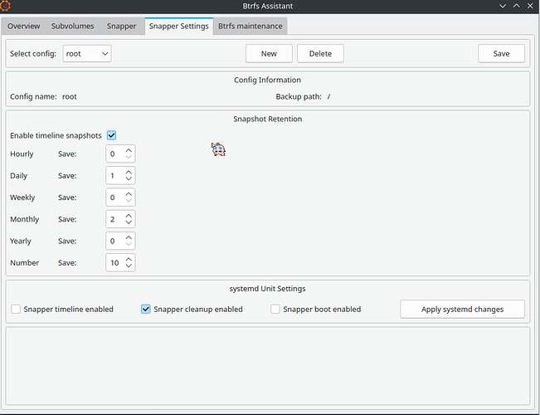Increase the Yearly save count
Viewport: 540px width, 415px height.
click(x=129, y=237)
